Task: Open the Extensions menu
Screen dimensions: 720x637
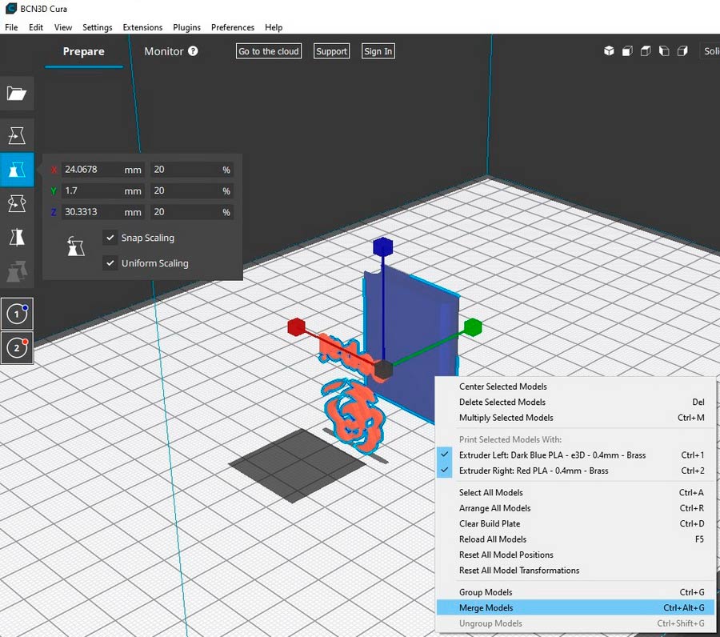Action: (142, 27)
